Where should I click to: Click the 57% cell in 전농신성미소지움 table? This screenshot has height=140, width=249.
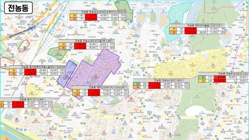(x=112, y=44)
